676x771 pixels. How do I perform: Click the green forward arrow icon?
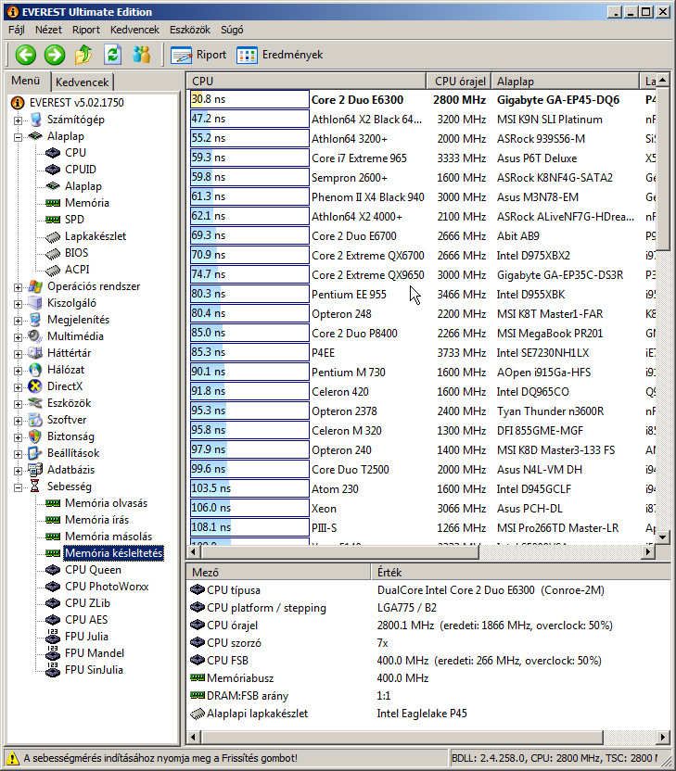55,55
